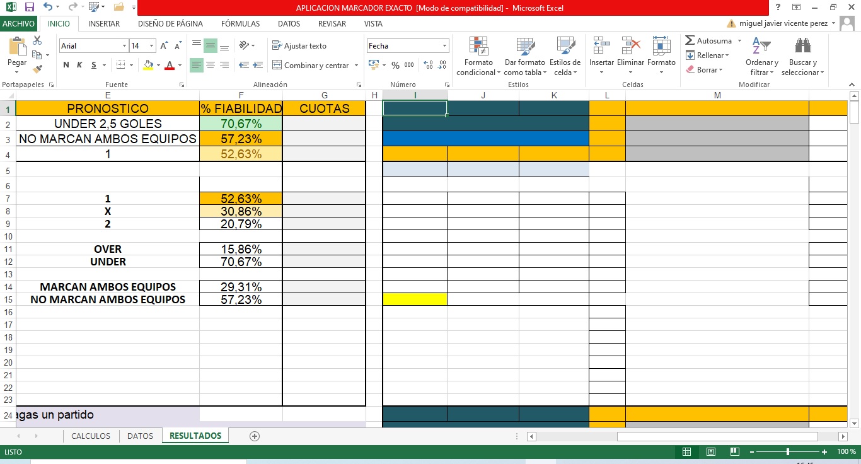The image size is (861, 464).
Task: Click the add new sheet plus icon
Action: (255, 436)
